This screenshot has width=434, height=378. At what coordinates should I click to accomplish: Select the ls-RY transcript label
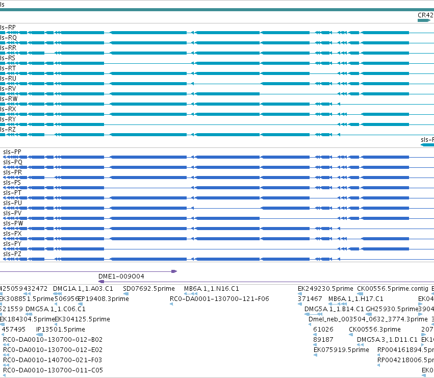click(8, 119)
